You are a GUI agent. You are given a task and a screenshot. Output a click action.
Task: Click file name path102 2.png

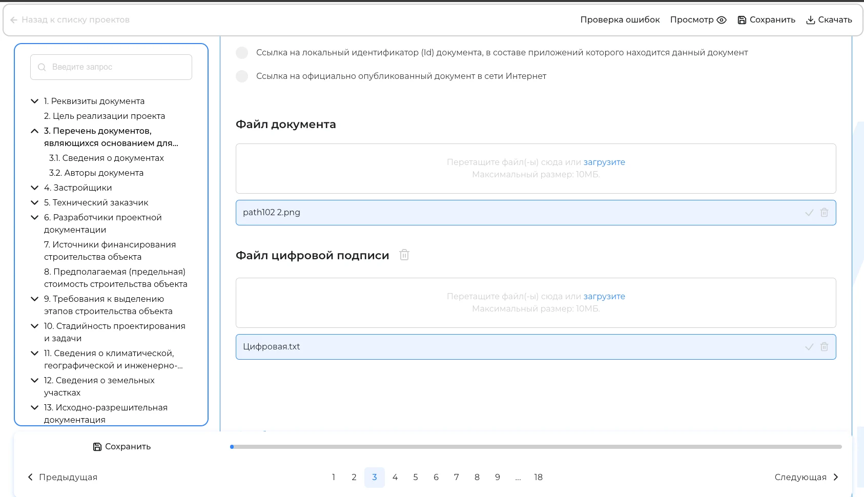click(272, 213)
